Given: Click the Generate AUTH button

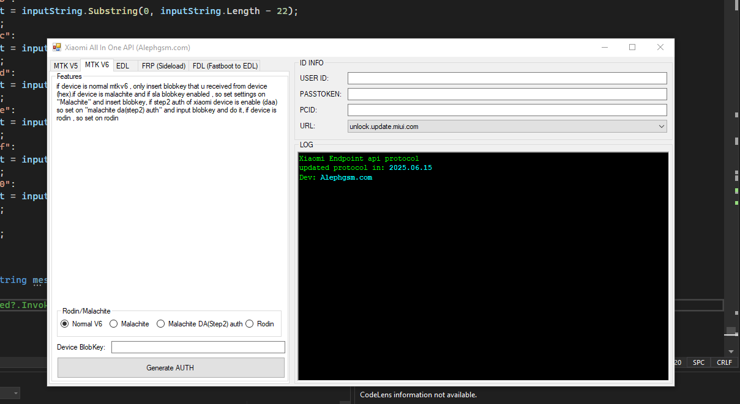Looking at the screenshot, I should tap(171, 368).
